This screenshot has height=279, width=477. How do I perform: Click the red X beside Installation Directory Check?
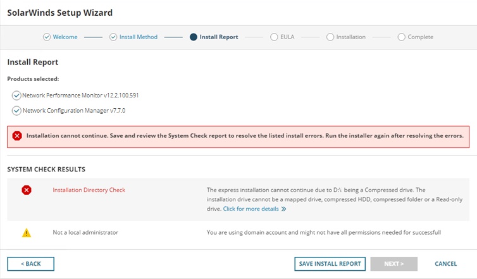26,190
